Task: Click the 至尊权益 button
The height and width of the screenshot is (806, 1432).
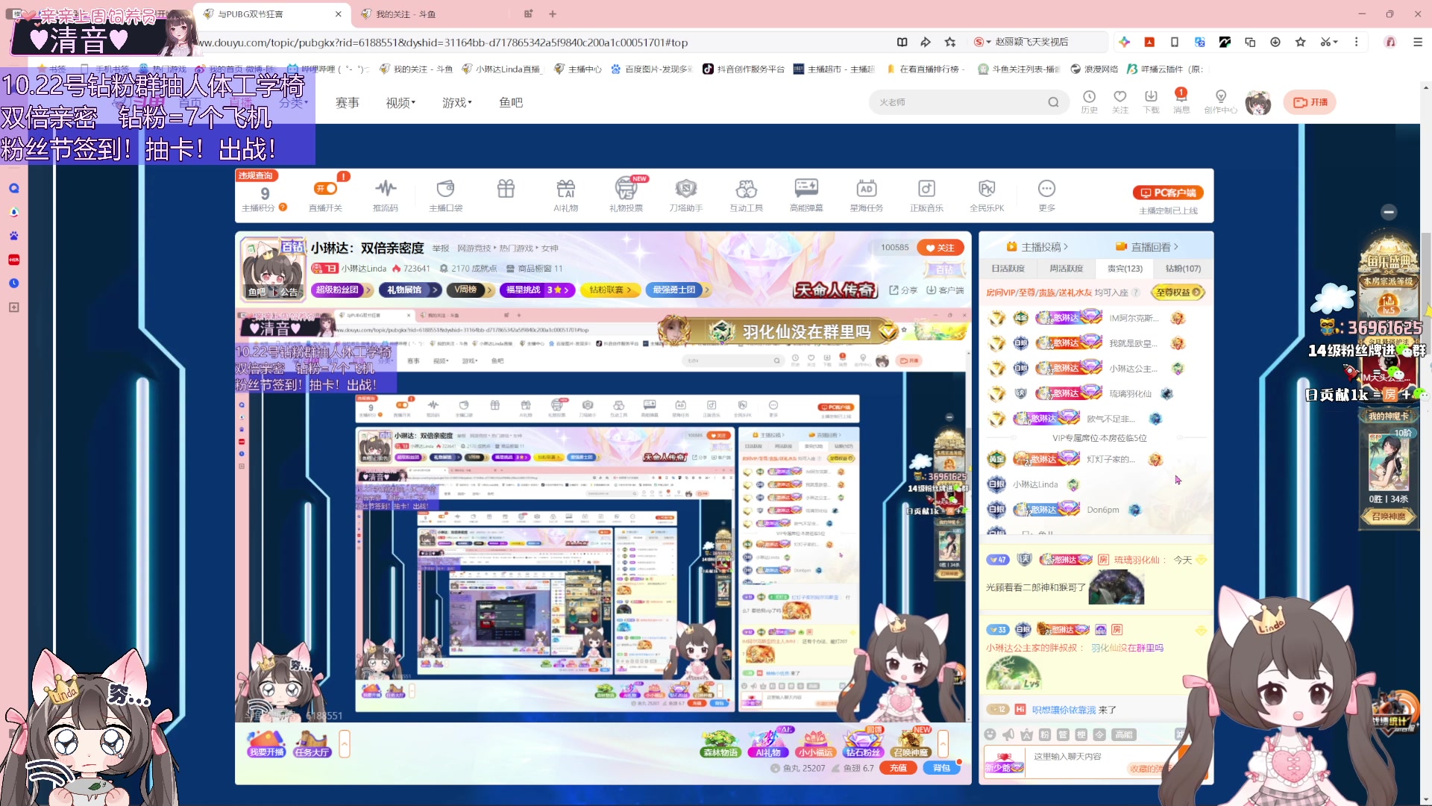Action: pos(1178,293)
